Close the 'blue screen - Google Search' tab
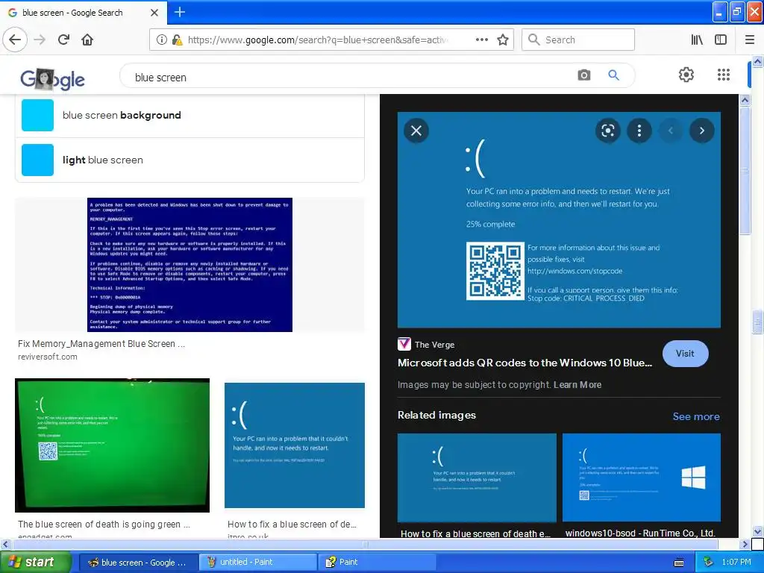764x573 pixels. 154,13
